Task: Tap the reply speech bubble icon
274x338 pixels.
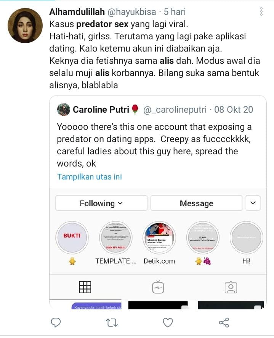Action: pyautogui.click(x=56, y=322)
